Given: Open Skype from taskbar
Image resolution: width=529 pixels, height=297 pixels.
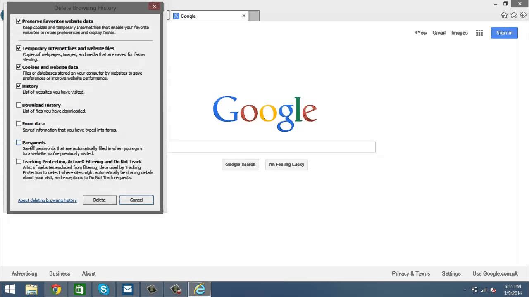Looking at the screenshot, I should pos(103,290).
